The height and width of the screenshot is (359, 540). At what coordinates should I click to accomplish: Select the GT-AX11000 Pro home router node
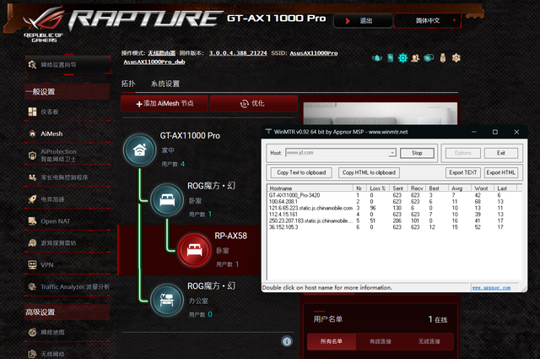(139, 150)
